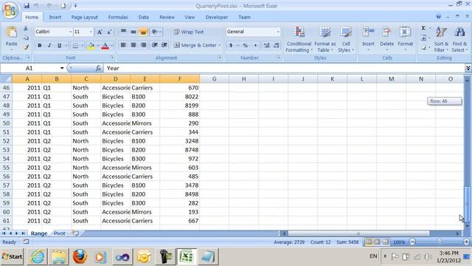Click the Save icon in Quick Access Toolbar

click(27, 6)
